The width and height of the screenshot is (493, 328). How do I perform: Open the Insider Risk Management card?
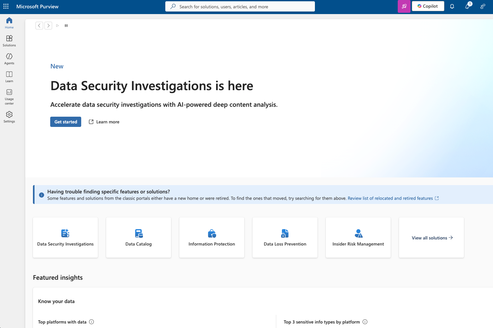[358, 238]
